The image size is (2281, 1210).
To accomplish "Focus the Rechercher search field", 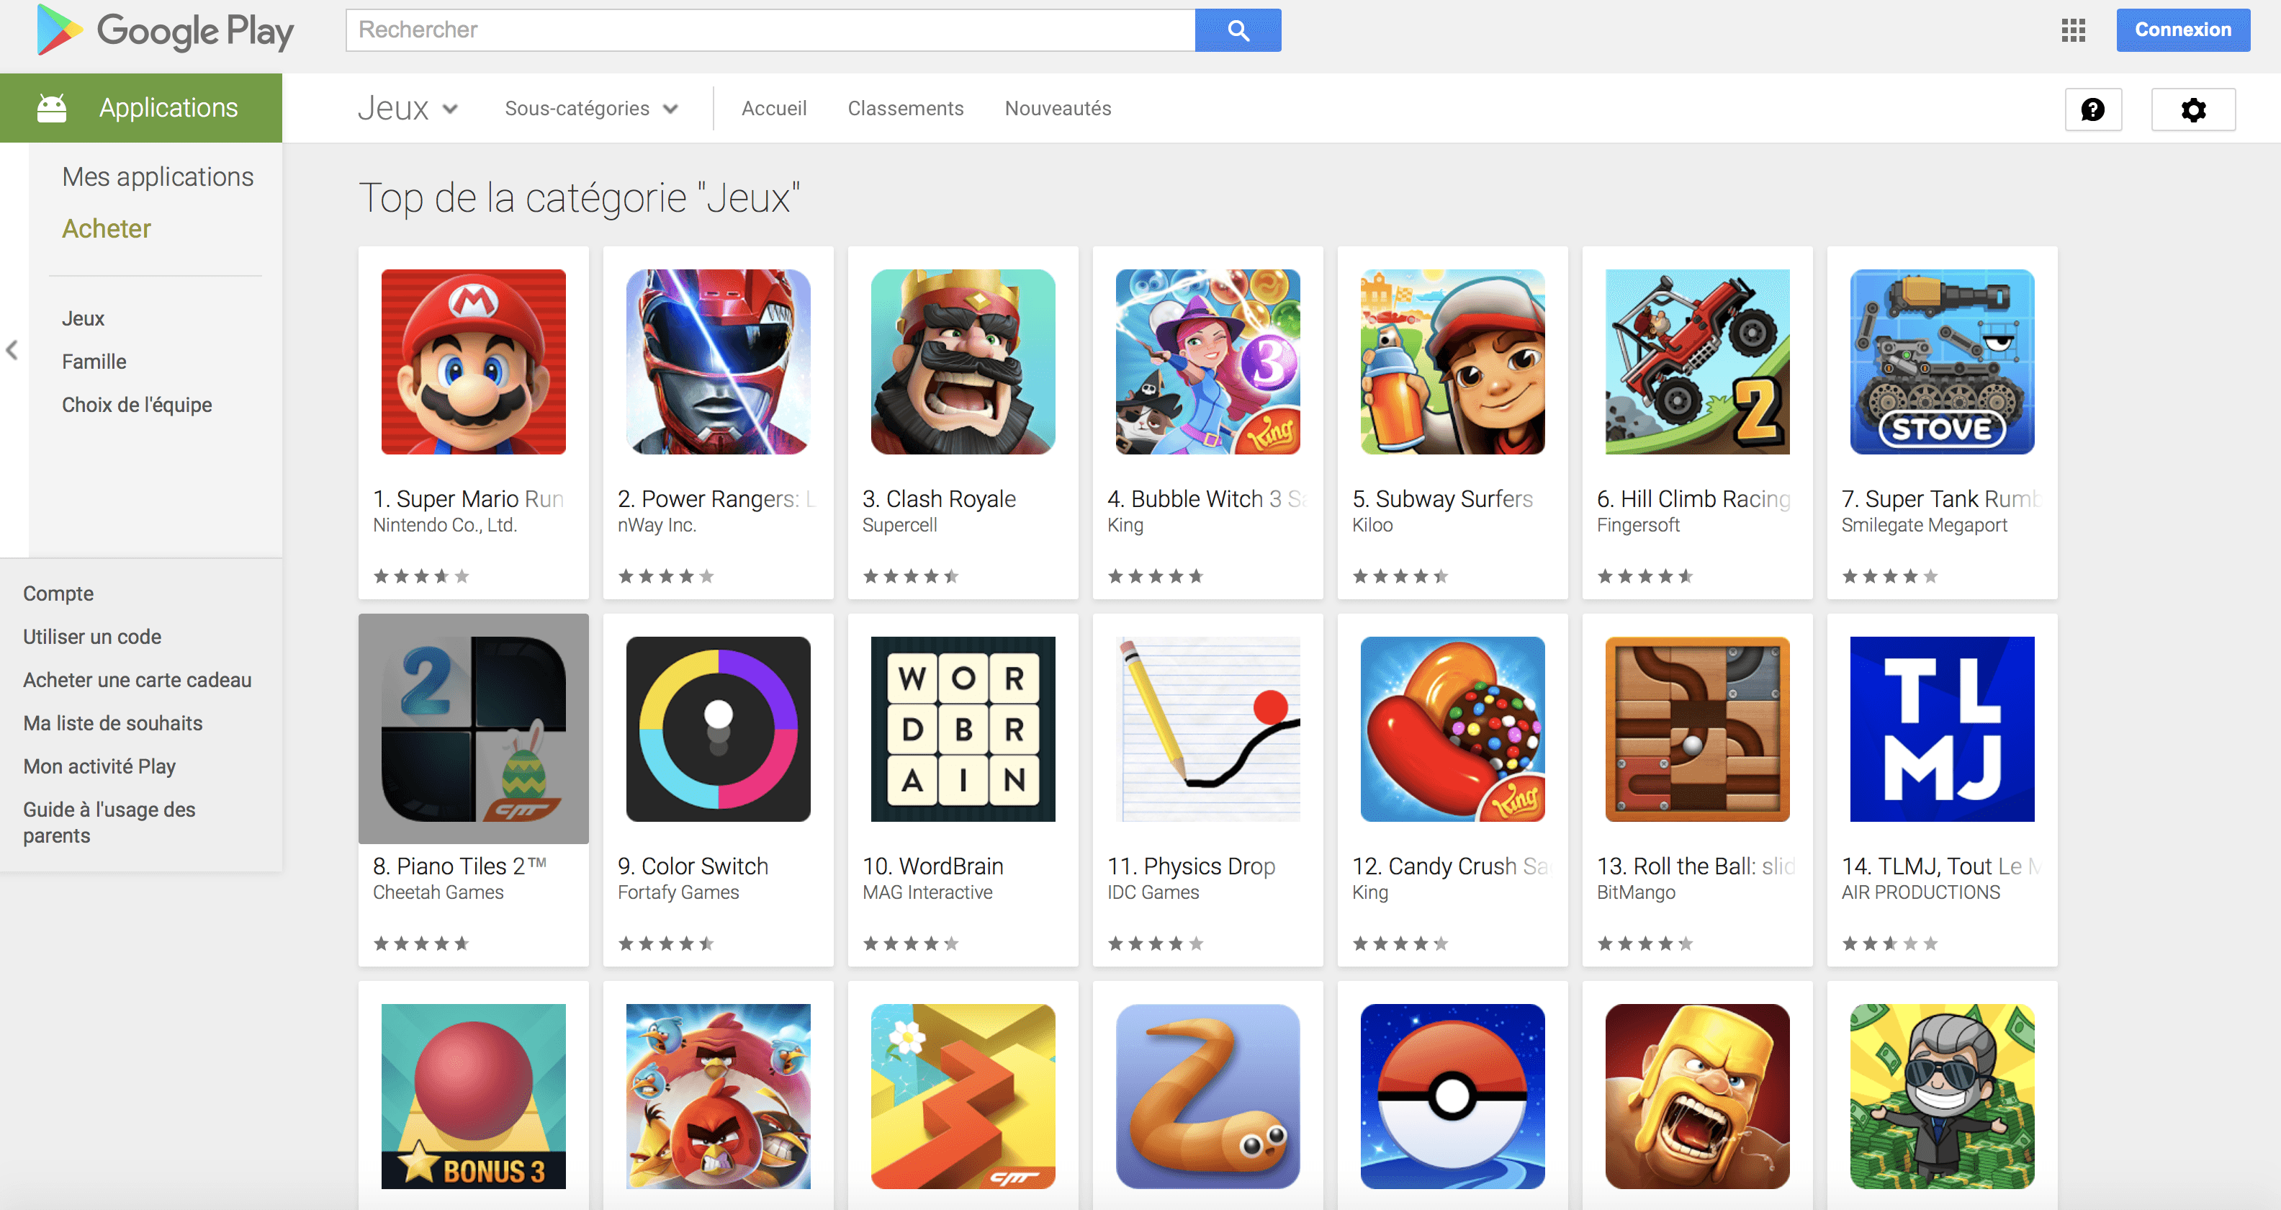I will pos(770,30).
